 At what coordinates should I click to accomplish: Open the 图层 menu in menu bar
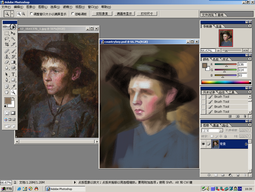[x=43, y=7]
